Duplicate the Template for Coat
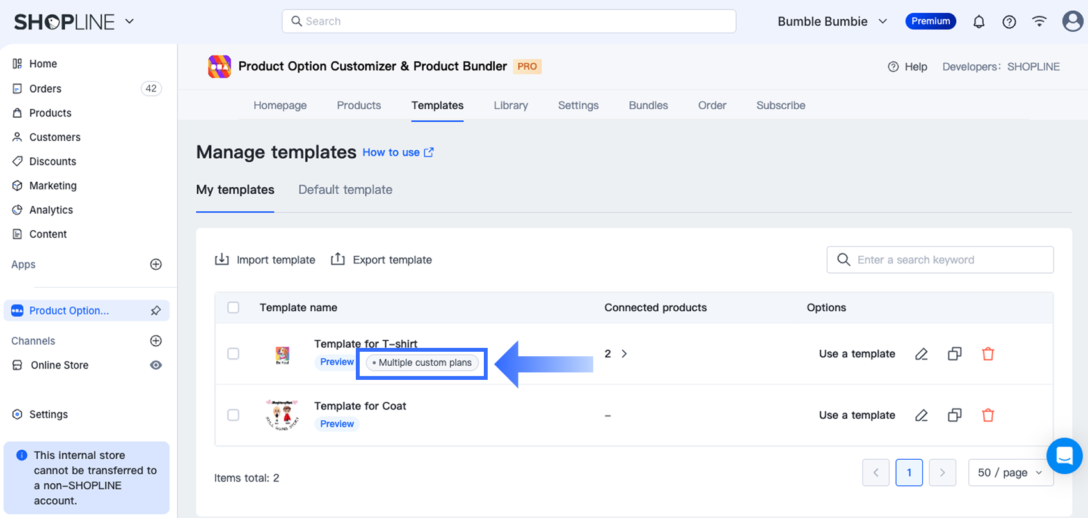 coord(954,415)
